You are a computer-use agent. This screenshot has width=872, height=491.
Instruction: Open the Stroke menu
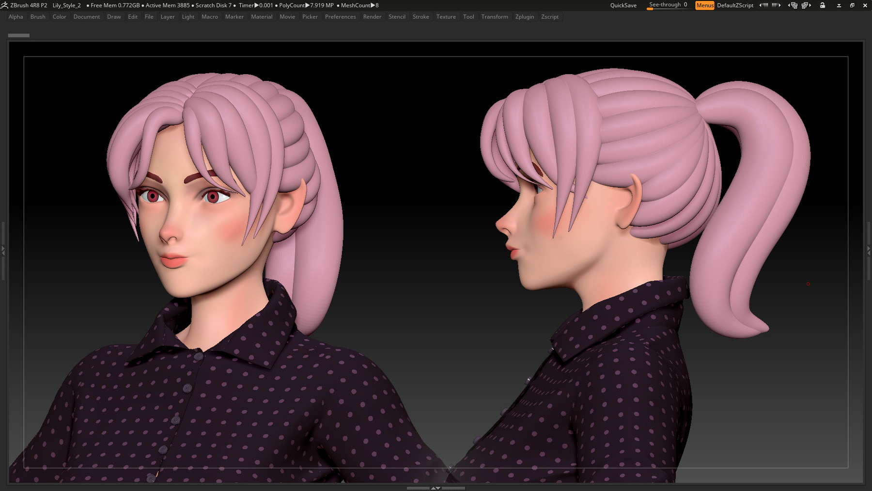(421, 17)
